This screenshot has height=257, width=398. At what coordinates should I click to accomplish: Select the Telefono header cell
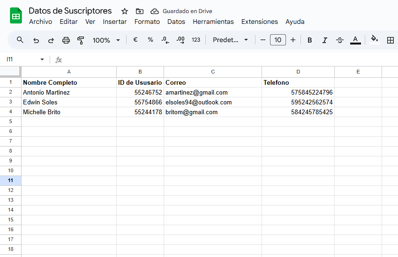point(298,83)
